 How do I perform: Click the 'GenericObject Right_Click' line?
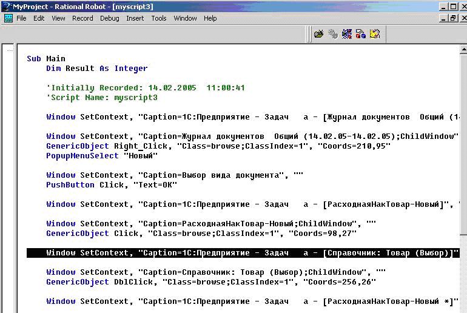pos(218,146)
